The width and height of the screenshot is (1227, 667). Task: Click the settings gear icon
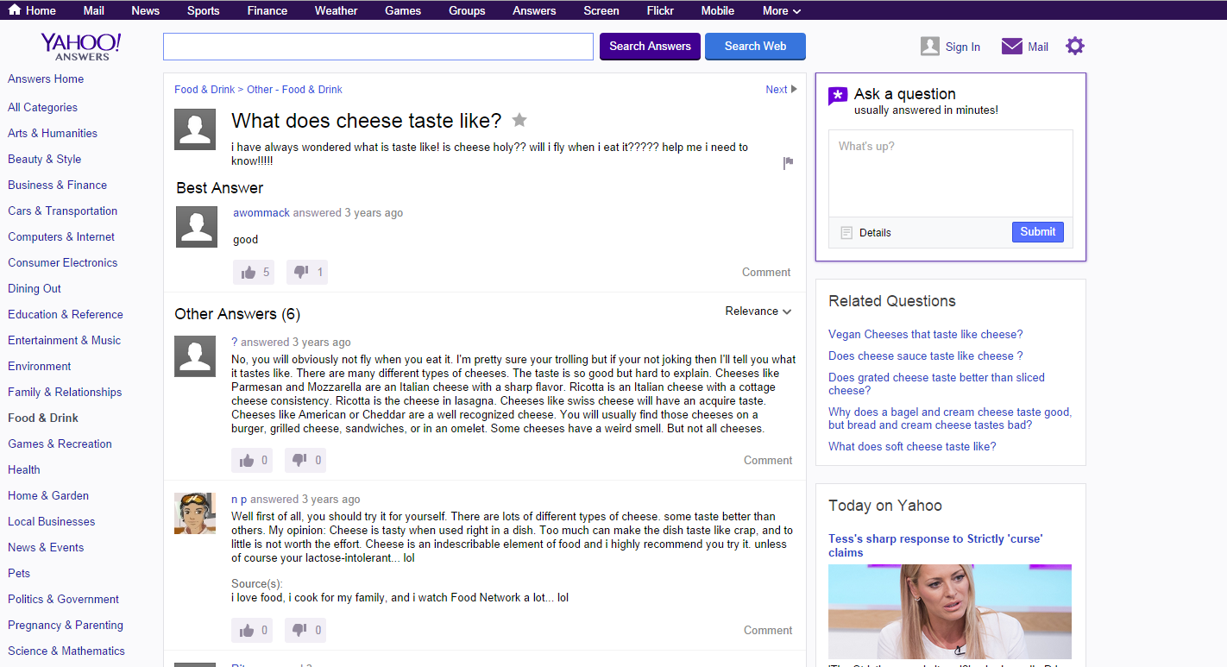pyautogui.click(x=1074, y=47)
